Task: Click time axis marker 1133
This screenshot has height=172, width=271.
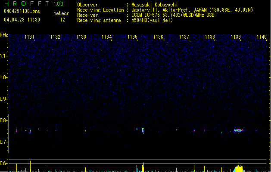Action: coord(81,37)
